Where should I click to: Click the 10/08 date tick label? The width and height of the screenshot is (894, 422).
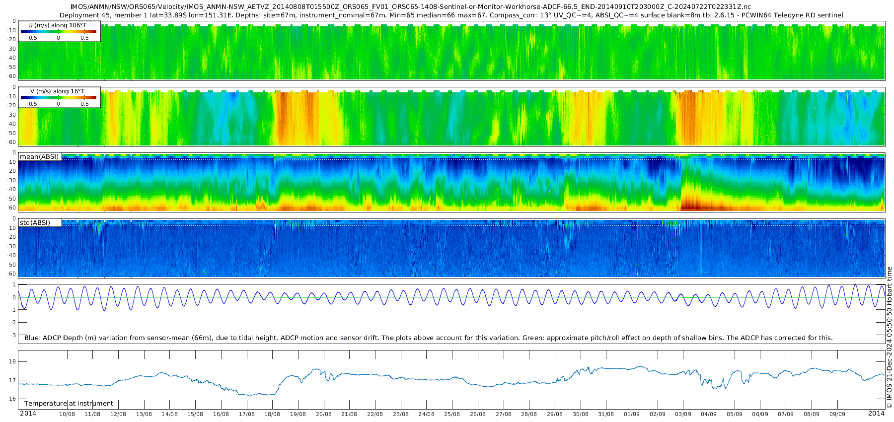pyautogui.click(x=67, y=414)
